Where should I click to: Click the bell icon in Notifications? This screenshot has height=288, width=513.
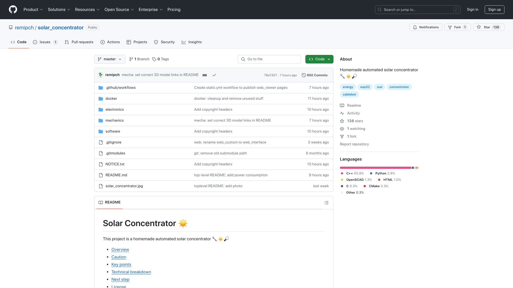pos(415,27)
